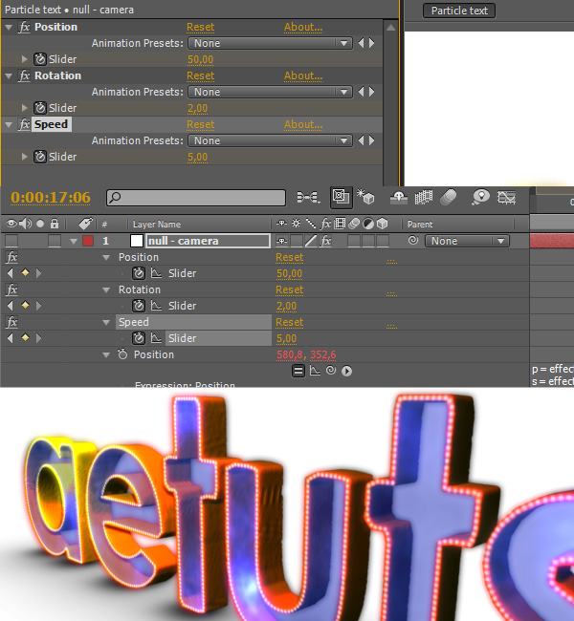Go to next animation preset for Position
Screen dimensions: 574x621
click(x=372, y=43)
